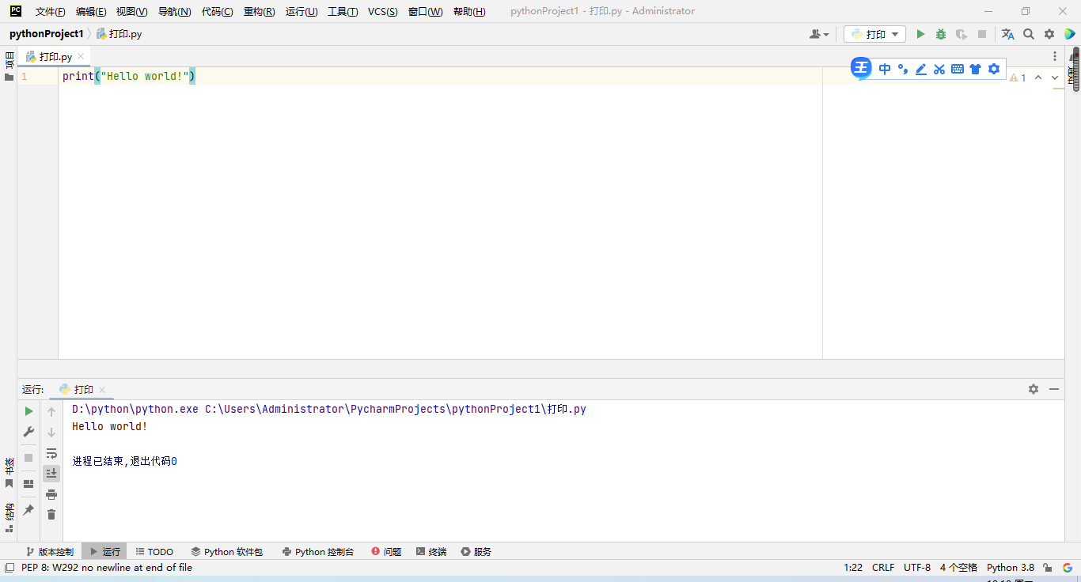Open the skin shirt icon on input bar

[975, 69]
